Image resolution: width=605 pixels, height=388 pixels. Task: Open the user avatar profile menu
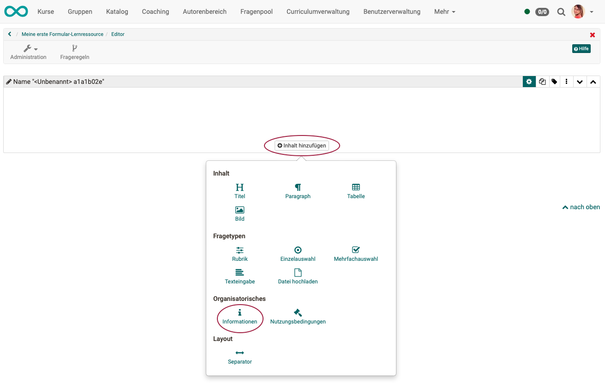[x=582, y=12]
